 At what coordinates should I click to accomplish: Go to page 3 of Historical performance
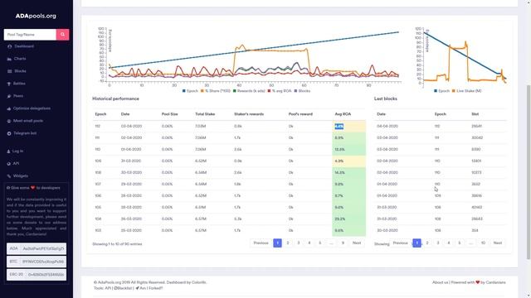(x=299, y=243)
